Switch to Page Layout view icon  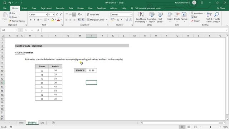(x=189, y=127)
